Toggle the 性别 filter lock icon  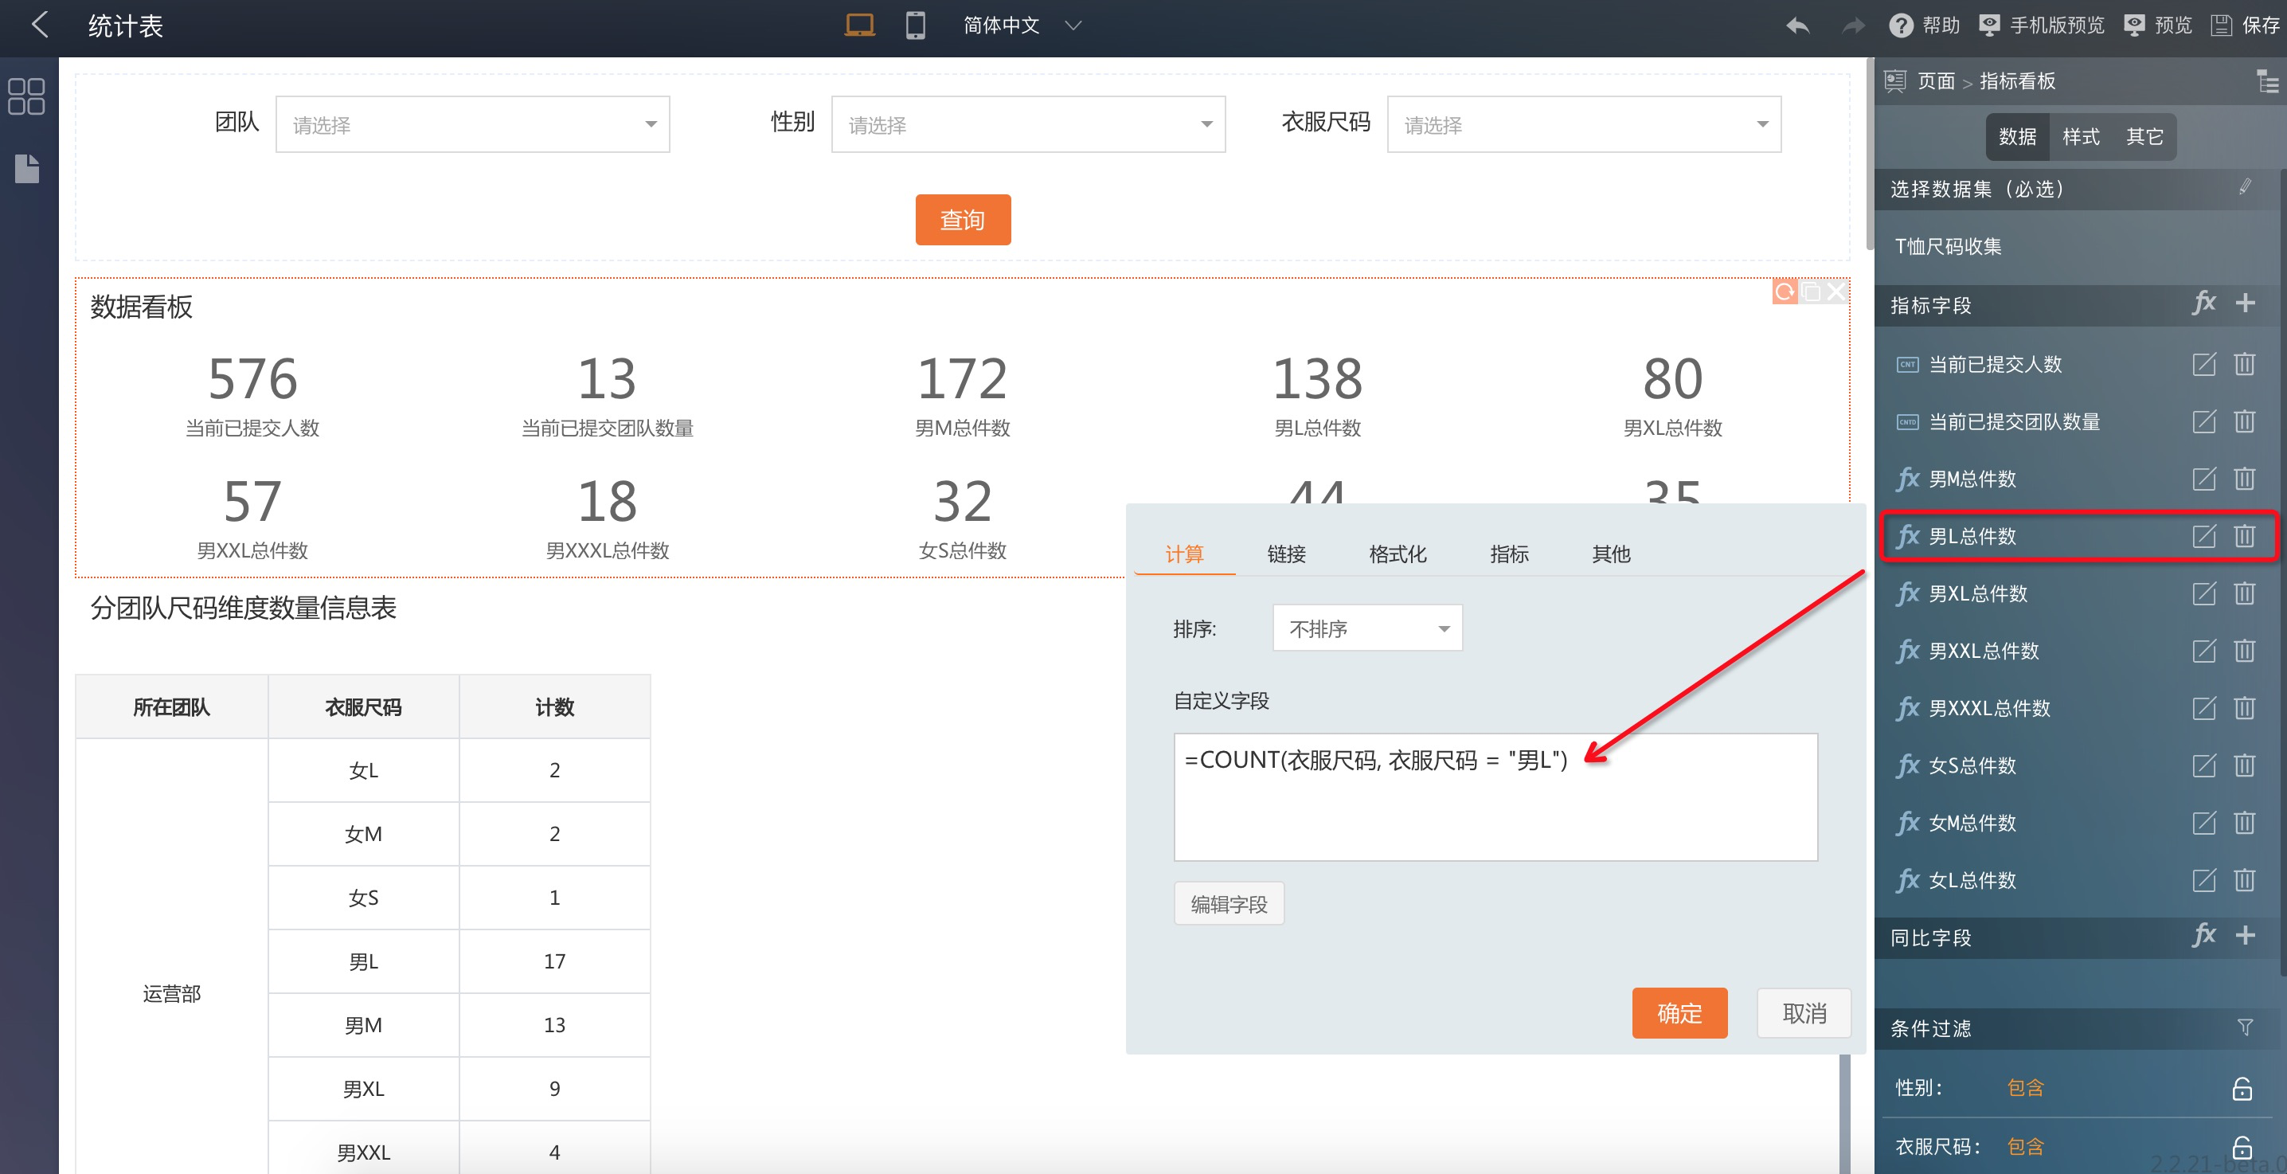(x=2242, y=1088)
